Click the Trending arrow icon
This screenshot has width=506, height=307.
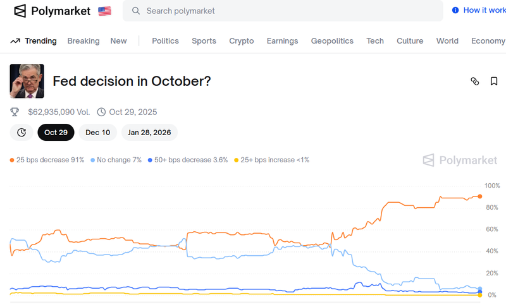click(15, 41)
